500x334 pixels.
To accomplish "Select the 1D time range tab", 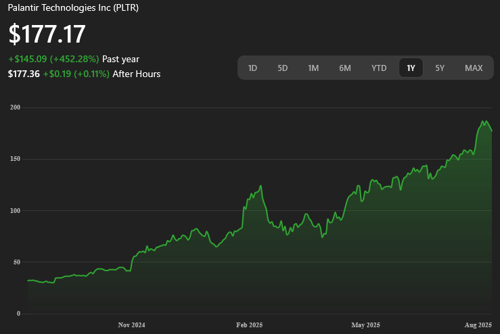I will tap(252, 68).
